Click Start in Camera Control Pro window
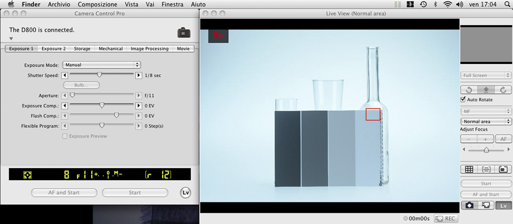 [135, 193]
